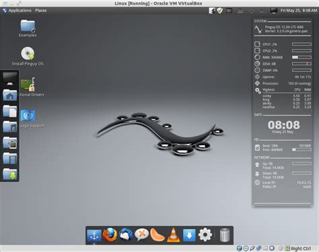Click the large 08:08 clock in Conky
Image resolution: width=319 pixels, height=252 pixels.
point(283,125)
